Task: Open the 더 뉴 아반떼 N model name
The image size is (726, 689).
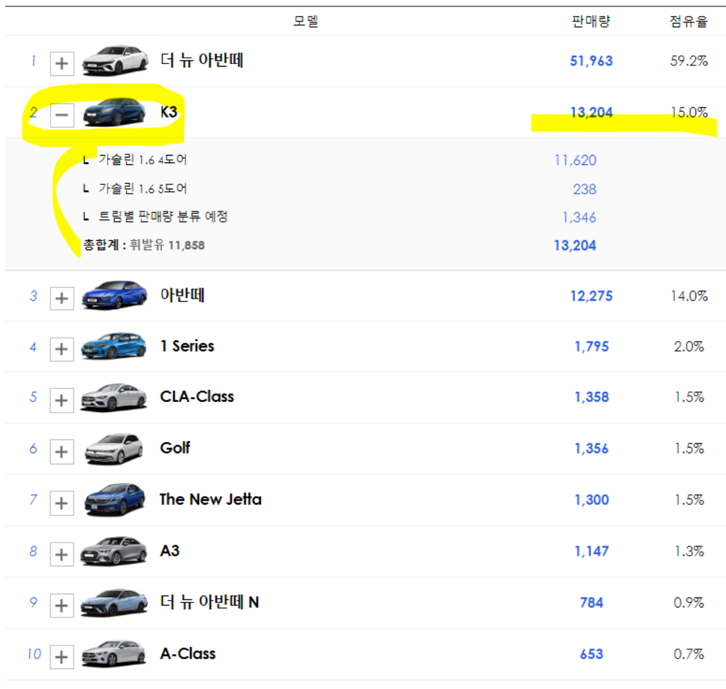Action: [x=209, y=602]
